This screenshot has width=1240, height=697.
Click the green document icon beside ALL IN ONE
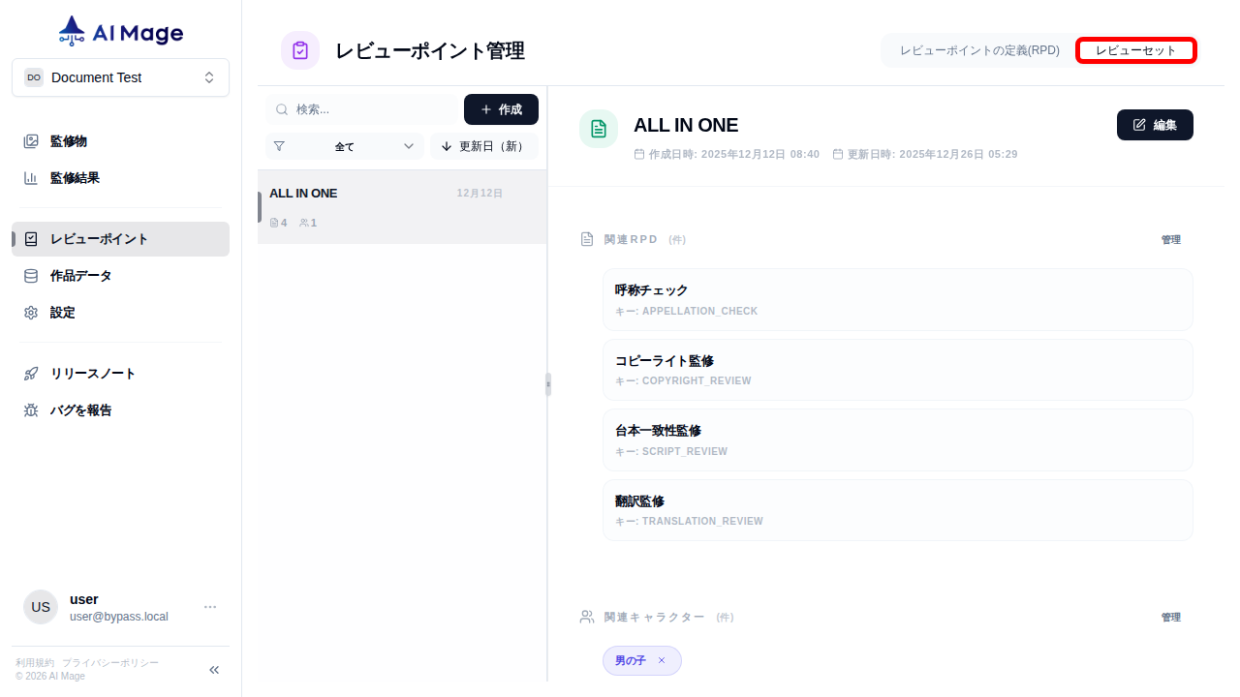point(598,128)
